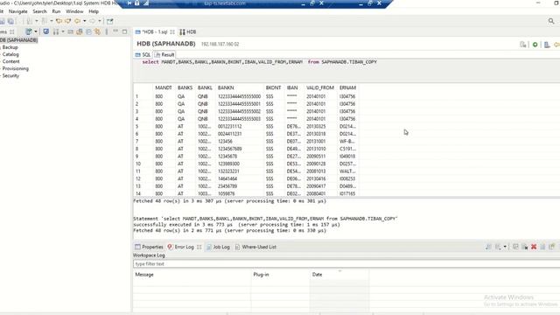Click the MANDT column header in results
560x315 pixels.
click(164, 87)
